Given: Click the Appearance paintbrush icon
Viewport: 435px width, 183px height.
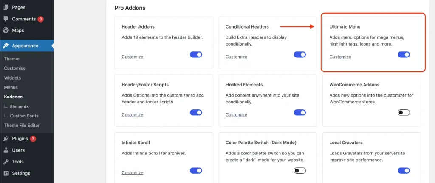Looking at the screenshot, I should (x=6, y=46).
